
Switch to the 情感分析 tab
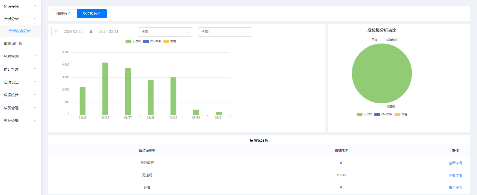[64, 14]
